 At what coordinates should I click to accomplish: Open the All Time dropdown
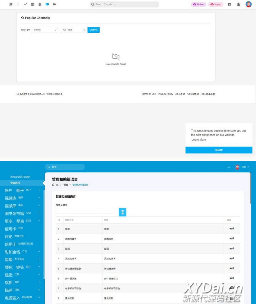click(x=73, y=30)
